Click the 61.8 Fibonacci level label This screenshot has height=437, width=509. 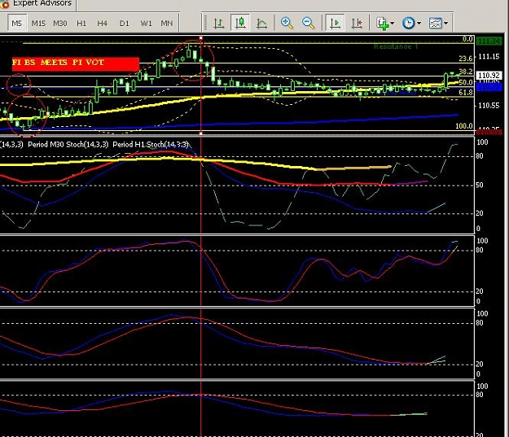tap(466, 93)
